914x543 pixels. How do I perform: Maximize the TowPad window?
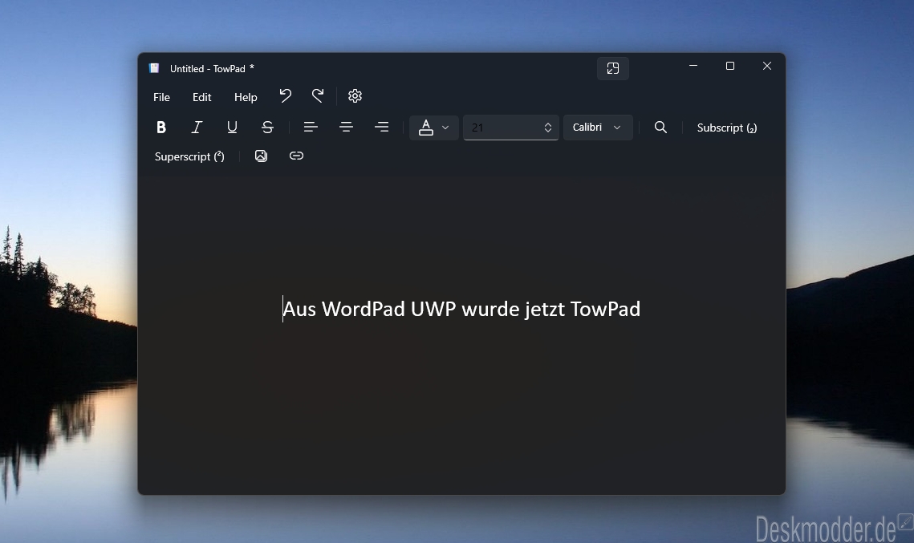(x=729, y=66)
